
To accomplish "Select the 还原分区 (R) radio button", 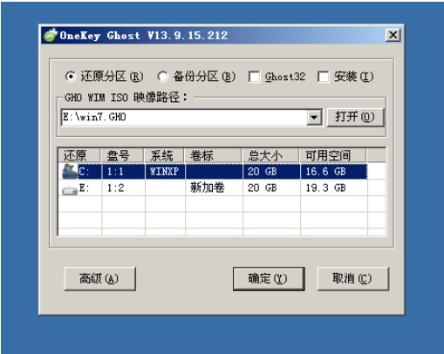I will click(71, 77).
